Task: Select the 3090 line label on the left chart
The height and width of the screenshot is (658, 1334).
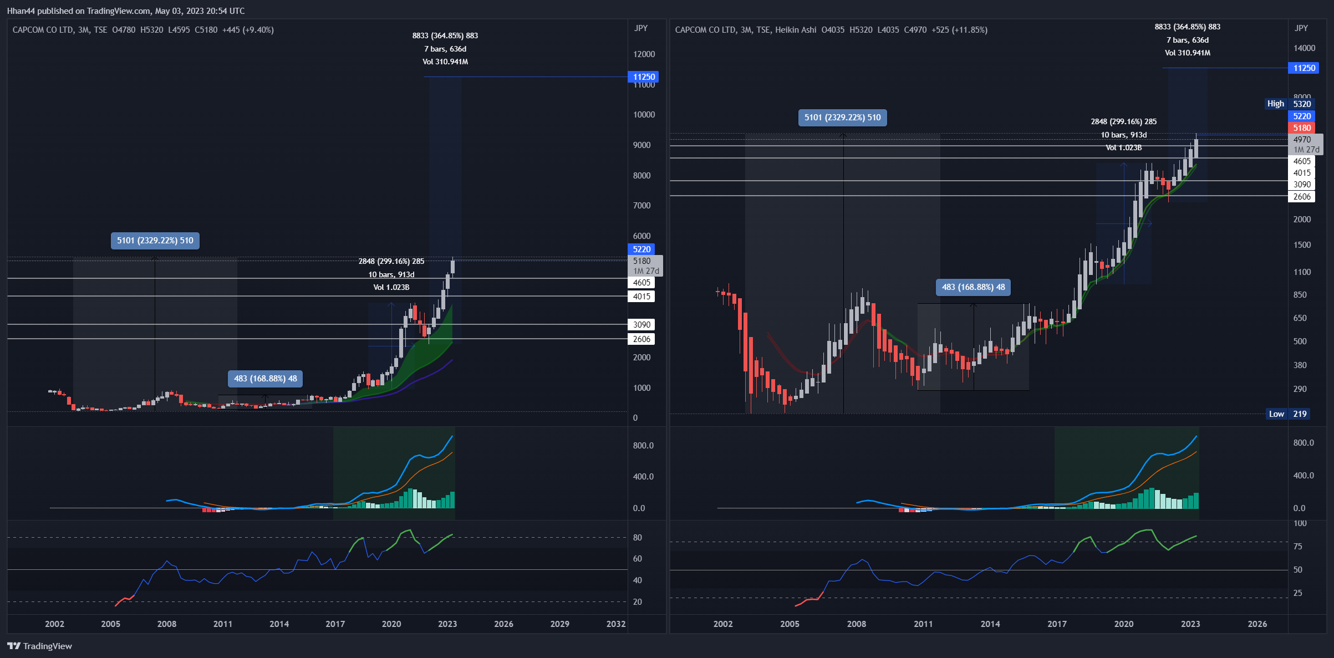Action: pyautogui.click(x=641, y=325)
